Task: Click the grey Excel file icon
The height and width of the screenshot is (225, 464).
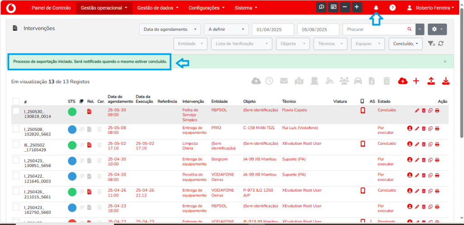Action: [372, 81]
